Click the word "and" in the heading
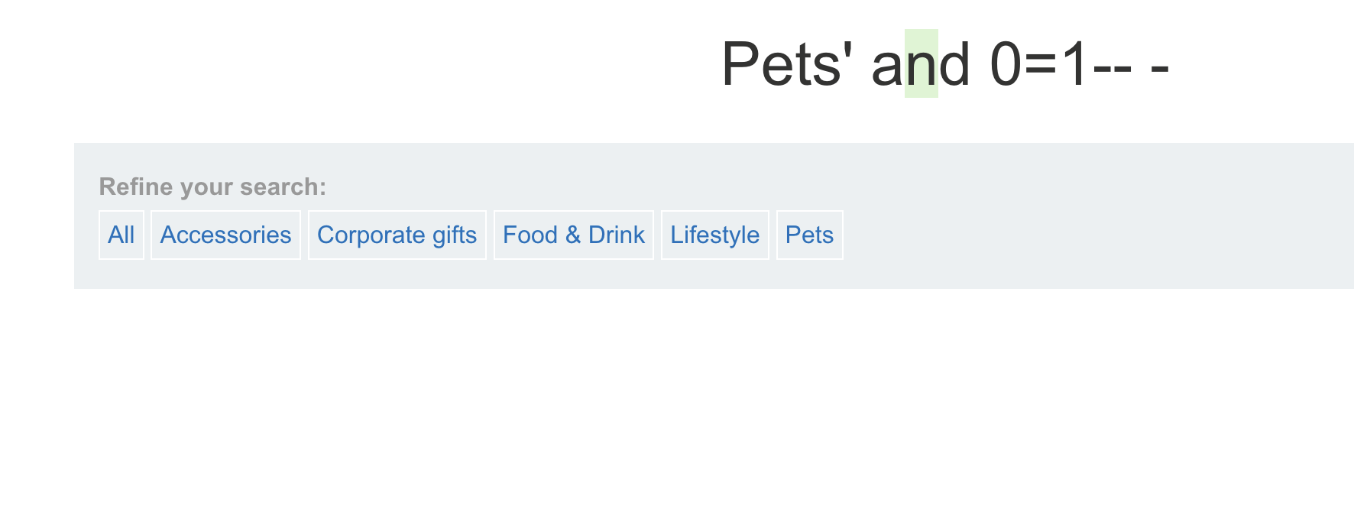1354x509 pixels. (921, 64)
